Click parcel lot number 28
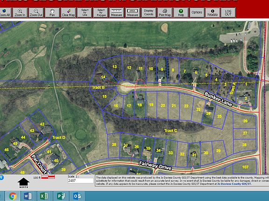 (x=244, y=145)
